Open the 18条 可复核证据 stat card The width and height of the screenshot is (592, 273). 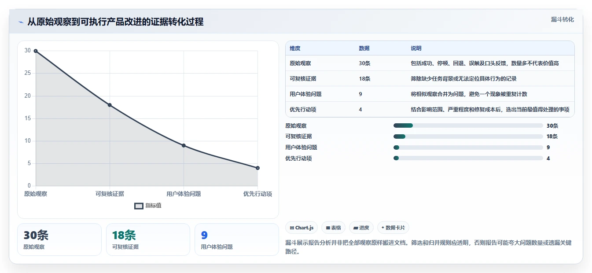click(148, 240)
